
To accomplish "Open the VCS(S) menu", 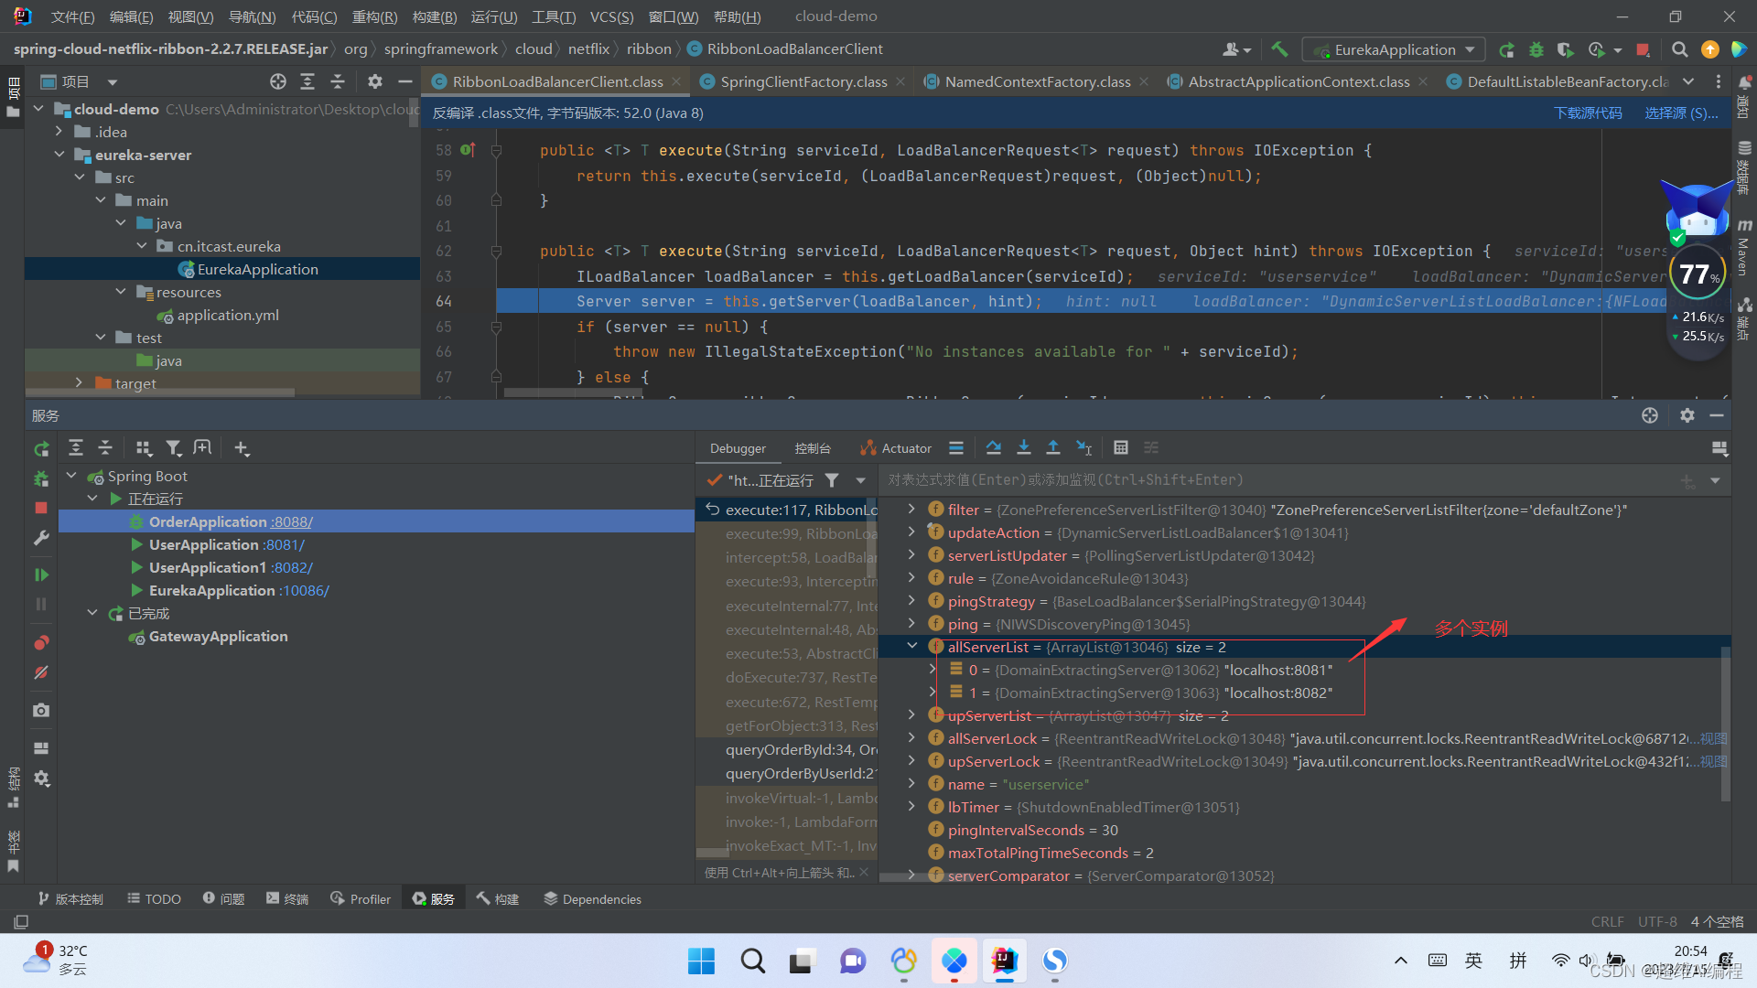I will pyautogui.click(x=611, y=16).
